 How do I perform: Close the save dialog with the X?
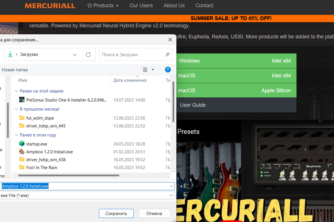tap(170, 40)
